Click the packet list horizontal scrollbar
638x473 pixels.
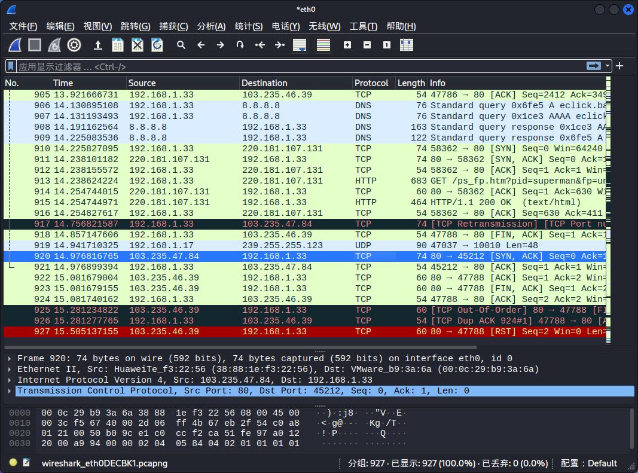240,347
